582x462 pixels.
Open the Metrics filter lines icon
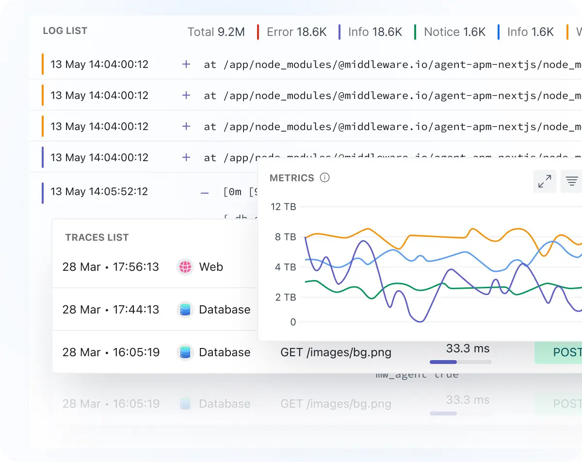(x=572, y=181)
